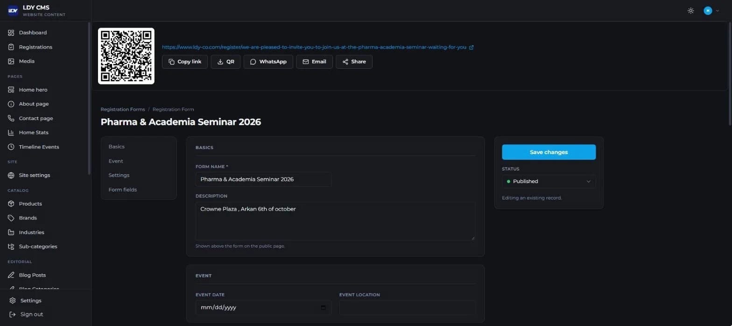
Task: Open the registration form URL link
Action: pyautogui.click(x=314, y=47)
